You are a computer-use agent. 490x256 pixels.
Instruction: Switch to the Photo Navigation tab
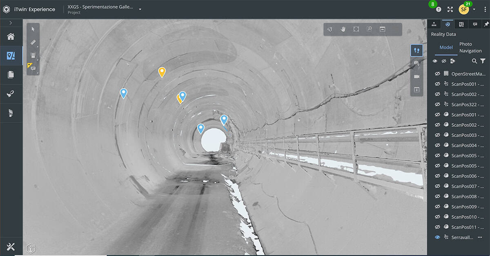(470, 47)
